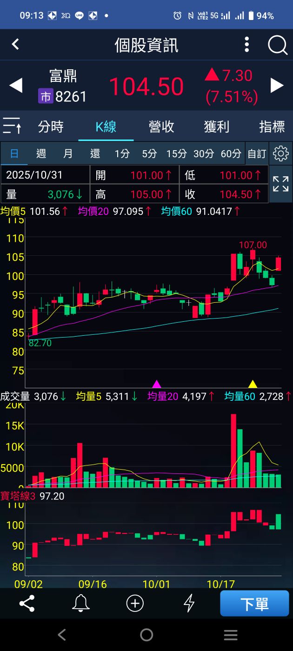Image resolution: width=293 pixels, height=651 pixels.
Task: Tap the lightning quick-order icon
Action: [189, 604]
